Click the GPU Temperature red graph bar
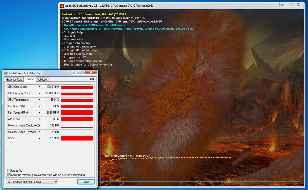The width and height of the screenshot is (308, 190). point(77,100)
